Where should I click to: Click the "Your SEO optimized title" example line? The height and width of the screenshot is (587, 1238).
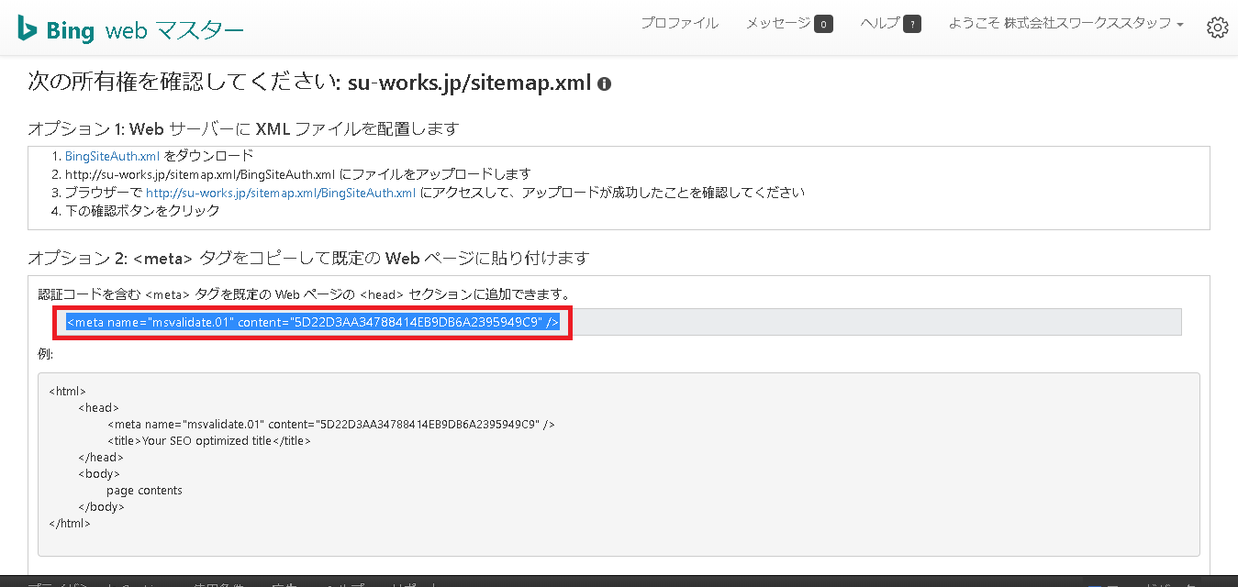click(x=209, y=441)
